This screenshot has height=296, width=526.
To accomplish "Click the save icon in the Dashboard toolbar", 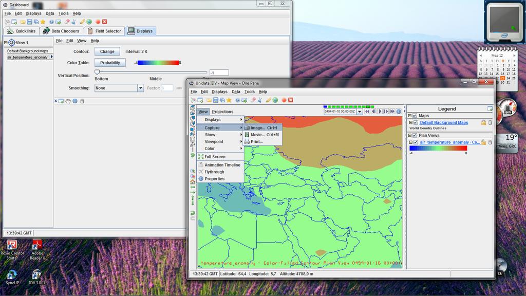I will tap(29, 22).
